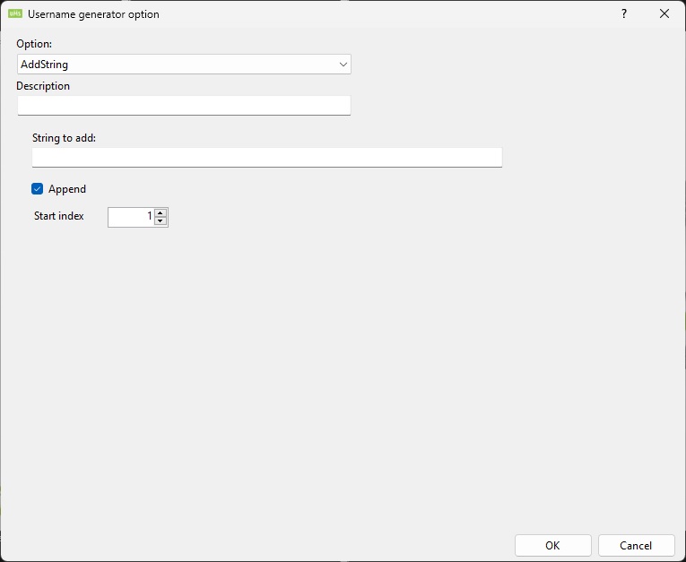Confirm with the OK button

552,546
